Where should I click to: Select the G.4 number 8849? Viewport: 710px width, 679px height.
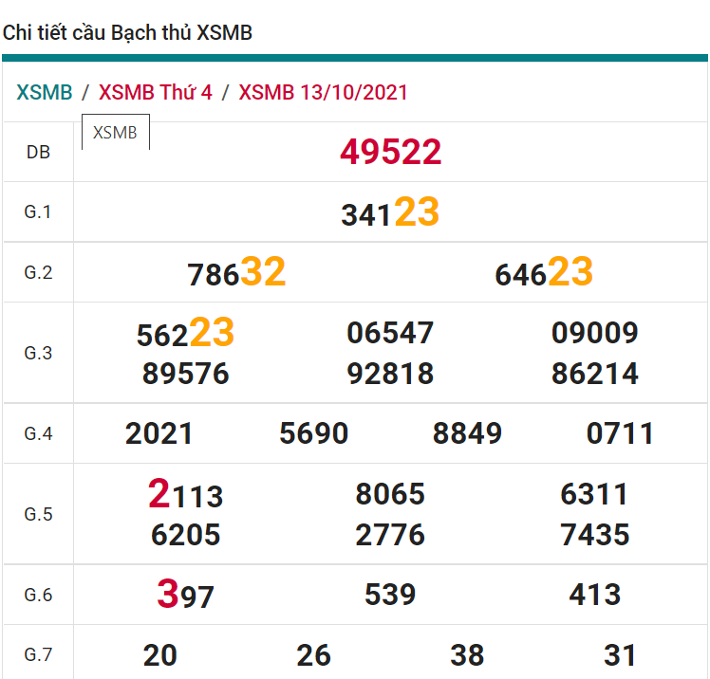tap(467, 434)
